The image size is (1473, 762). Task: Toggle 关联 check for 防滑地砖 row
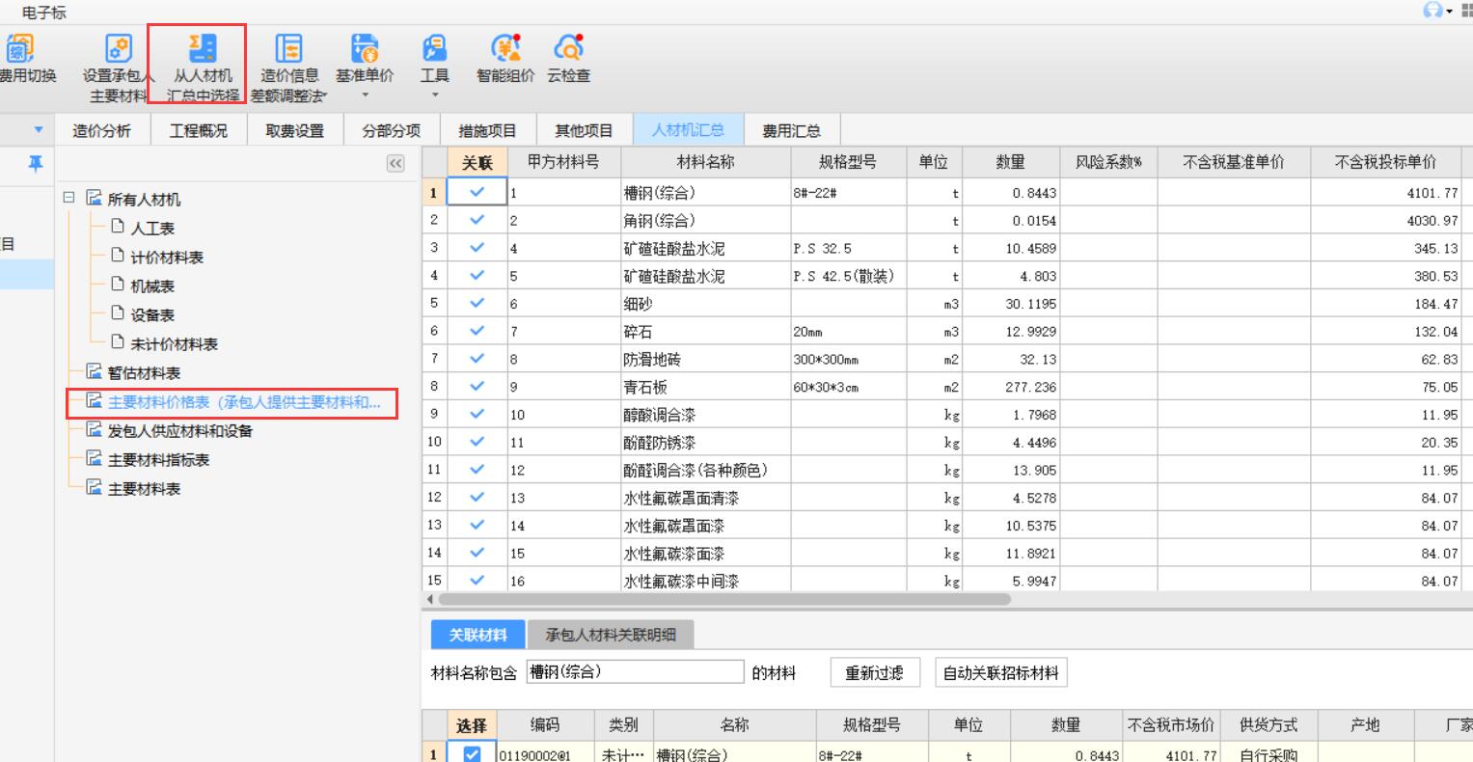coord(477,359)
